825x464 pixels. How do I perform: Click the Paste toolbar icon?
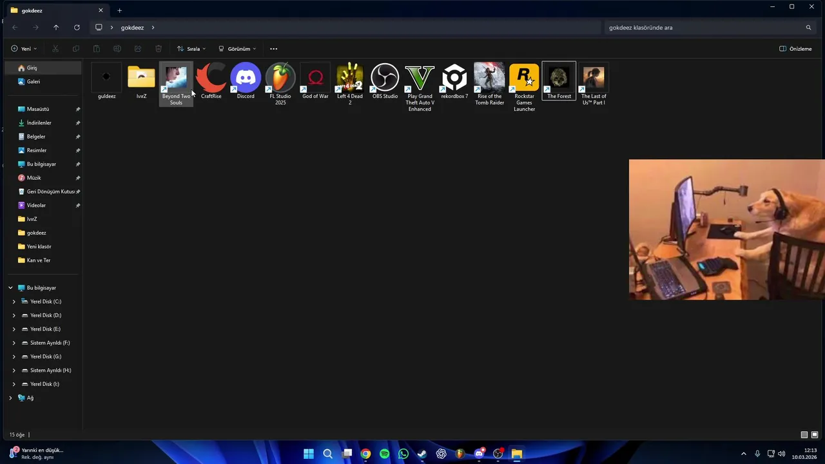coord(97,48)
